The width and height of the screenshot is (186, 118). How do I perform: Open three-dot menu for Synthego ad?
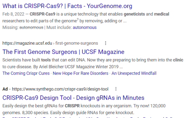116,89
